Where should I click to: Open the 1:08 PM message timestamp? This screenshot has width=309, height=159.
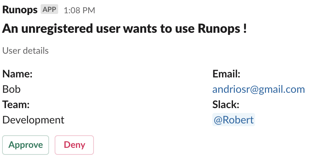pos(79,10)
